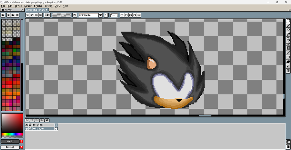The height and width of the screenshot is (150, 291).
Task: Toggle continuous cels header button
Action: point(34,125)
